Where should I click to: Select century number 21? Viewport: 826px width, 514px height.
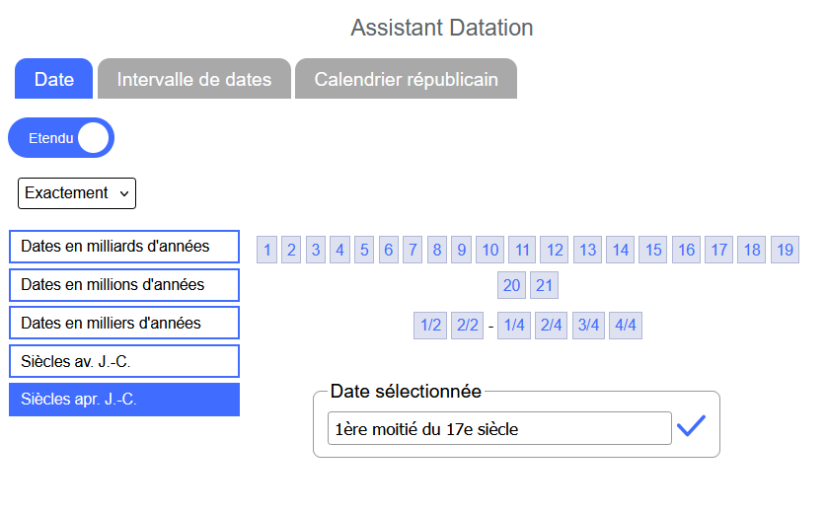click(x=544, y=286)
